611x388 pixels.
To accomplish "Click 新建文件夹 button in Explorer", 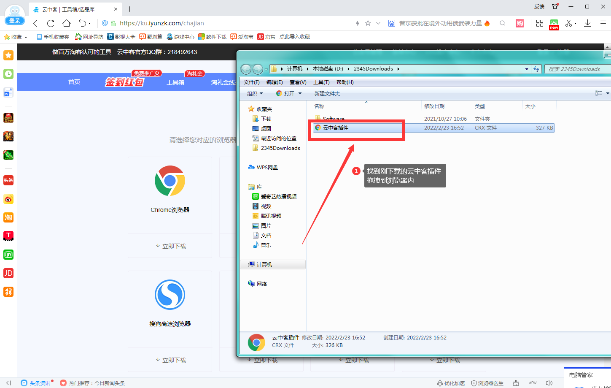I will (x=327, y=93).
